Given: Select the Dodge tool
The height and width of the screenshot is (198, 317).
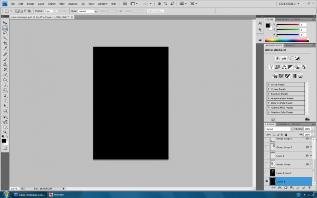Looking at the screenshot, I should click(x=5, y=90).
